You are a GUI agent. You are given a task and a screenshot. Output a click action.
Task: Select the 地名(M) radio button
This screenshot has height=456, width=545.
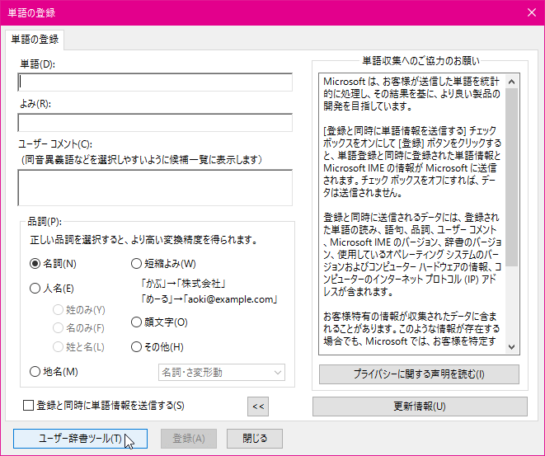[35, 372]
